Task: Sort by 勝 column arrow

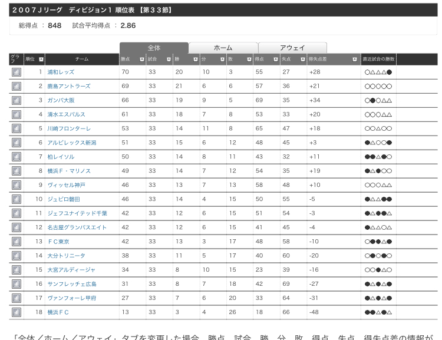Action: pyautogui.click(x=195, y=59)
